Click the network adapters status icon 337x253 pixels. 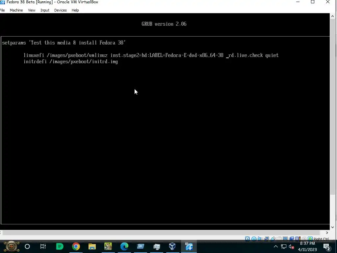tap(267, 239)
